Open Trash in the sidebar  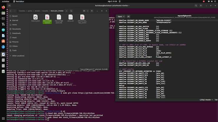click(14, 50)
